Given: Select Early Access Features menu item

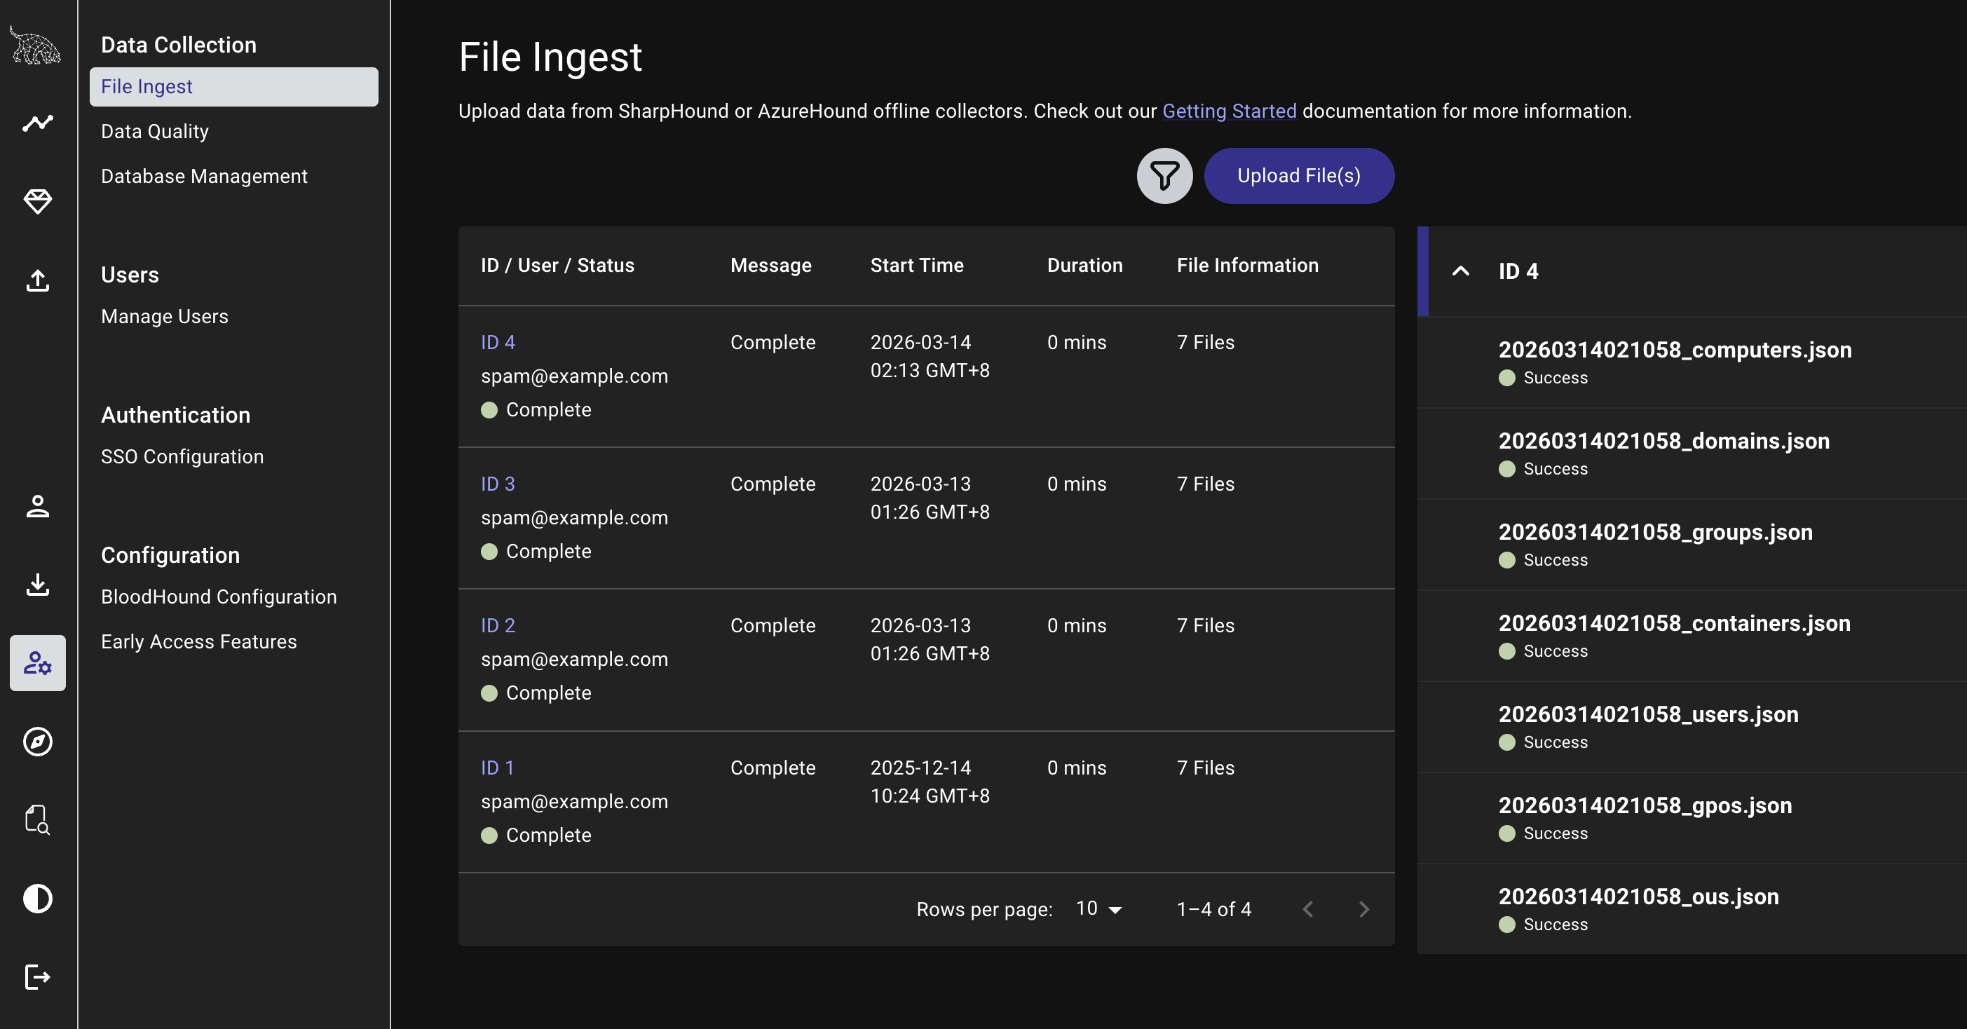Looking at the screenshot, I should pyautogui.click(x=198, y=642).
